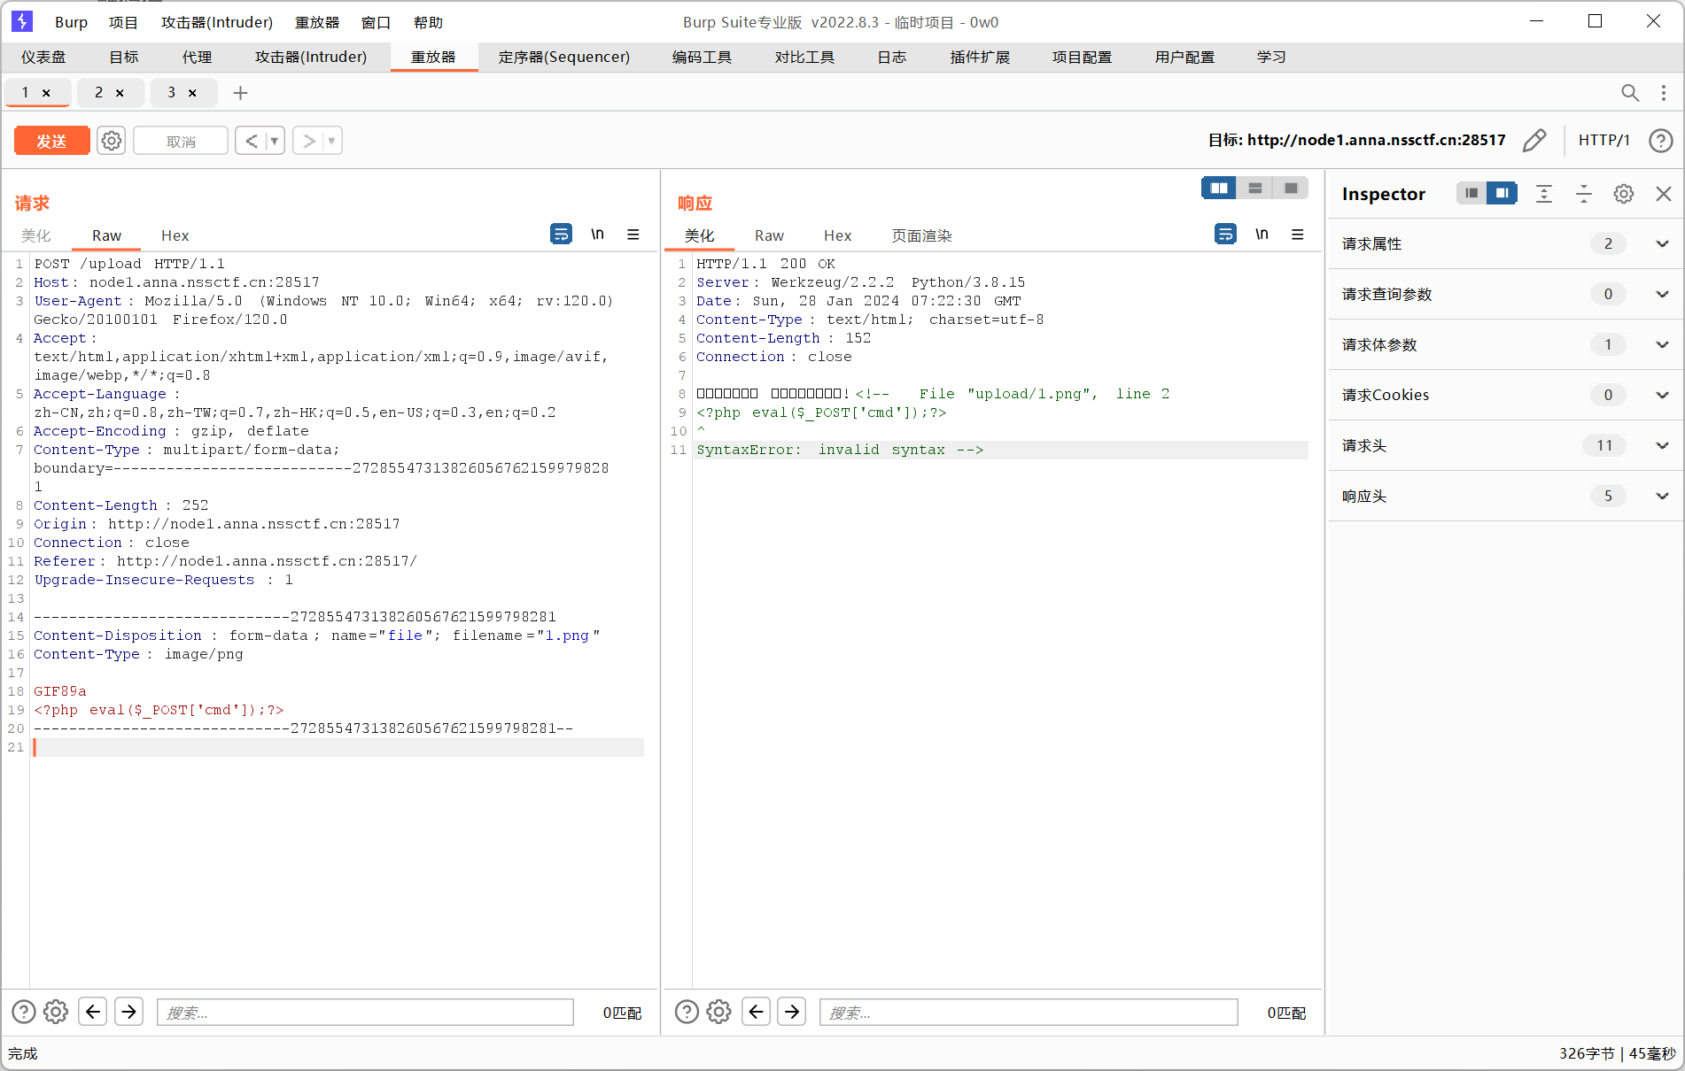Open the 项目 menu
Viewport: 1685px width, 1071px height.
pos(123,22)
